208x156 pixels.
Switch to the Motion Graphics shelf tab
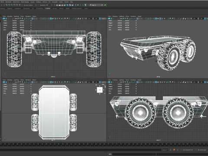tap(77, 8)
